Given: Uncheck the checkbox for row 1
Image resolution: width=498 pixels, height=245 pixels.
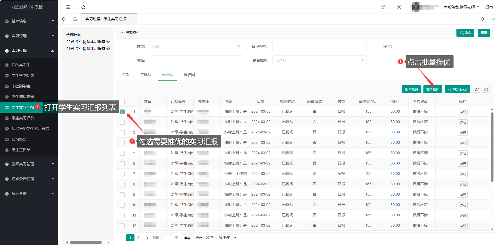Looking at the screenshot, I should (x=122, y=112).
